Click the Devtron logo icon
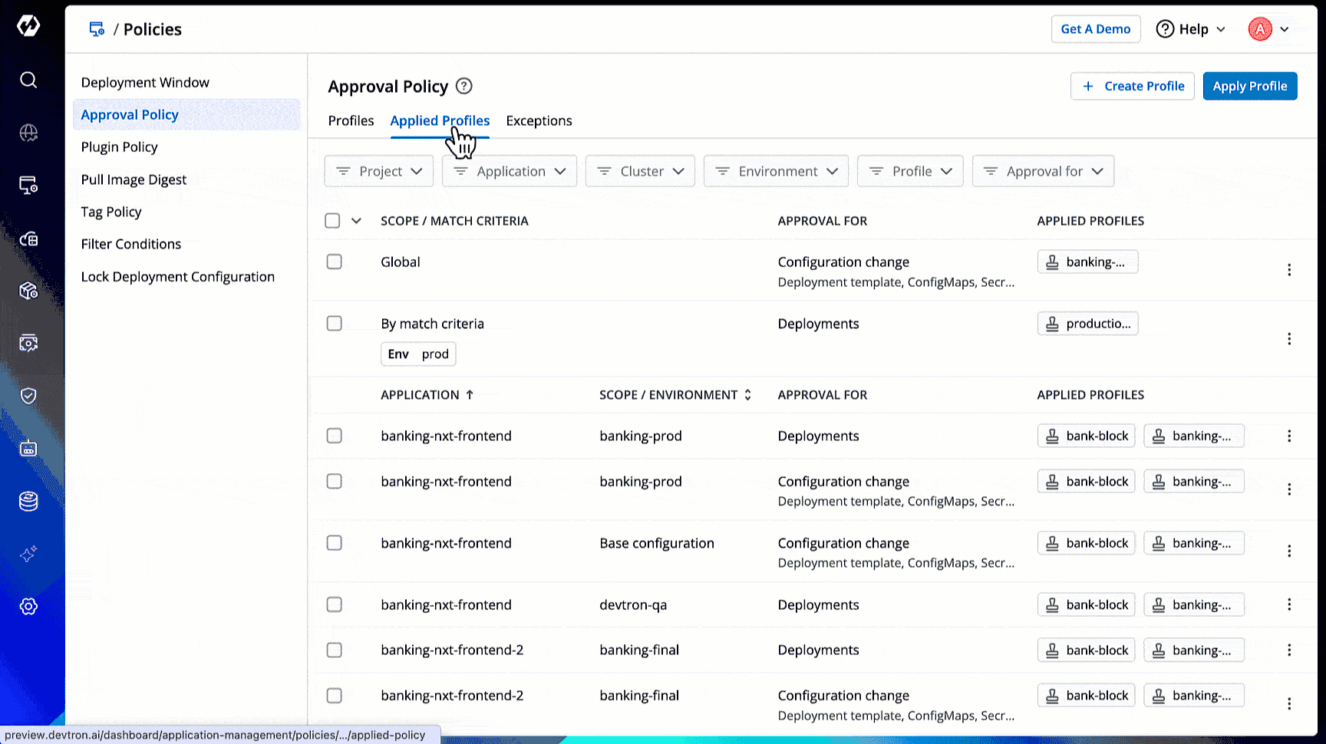This screenshot has height=744, width=1326. (x=28, y=26)
